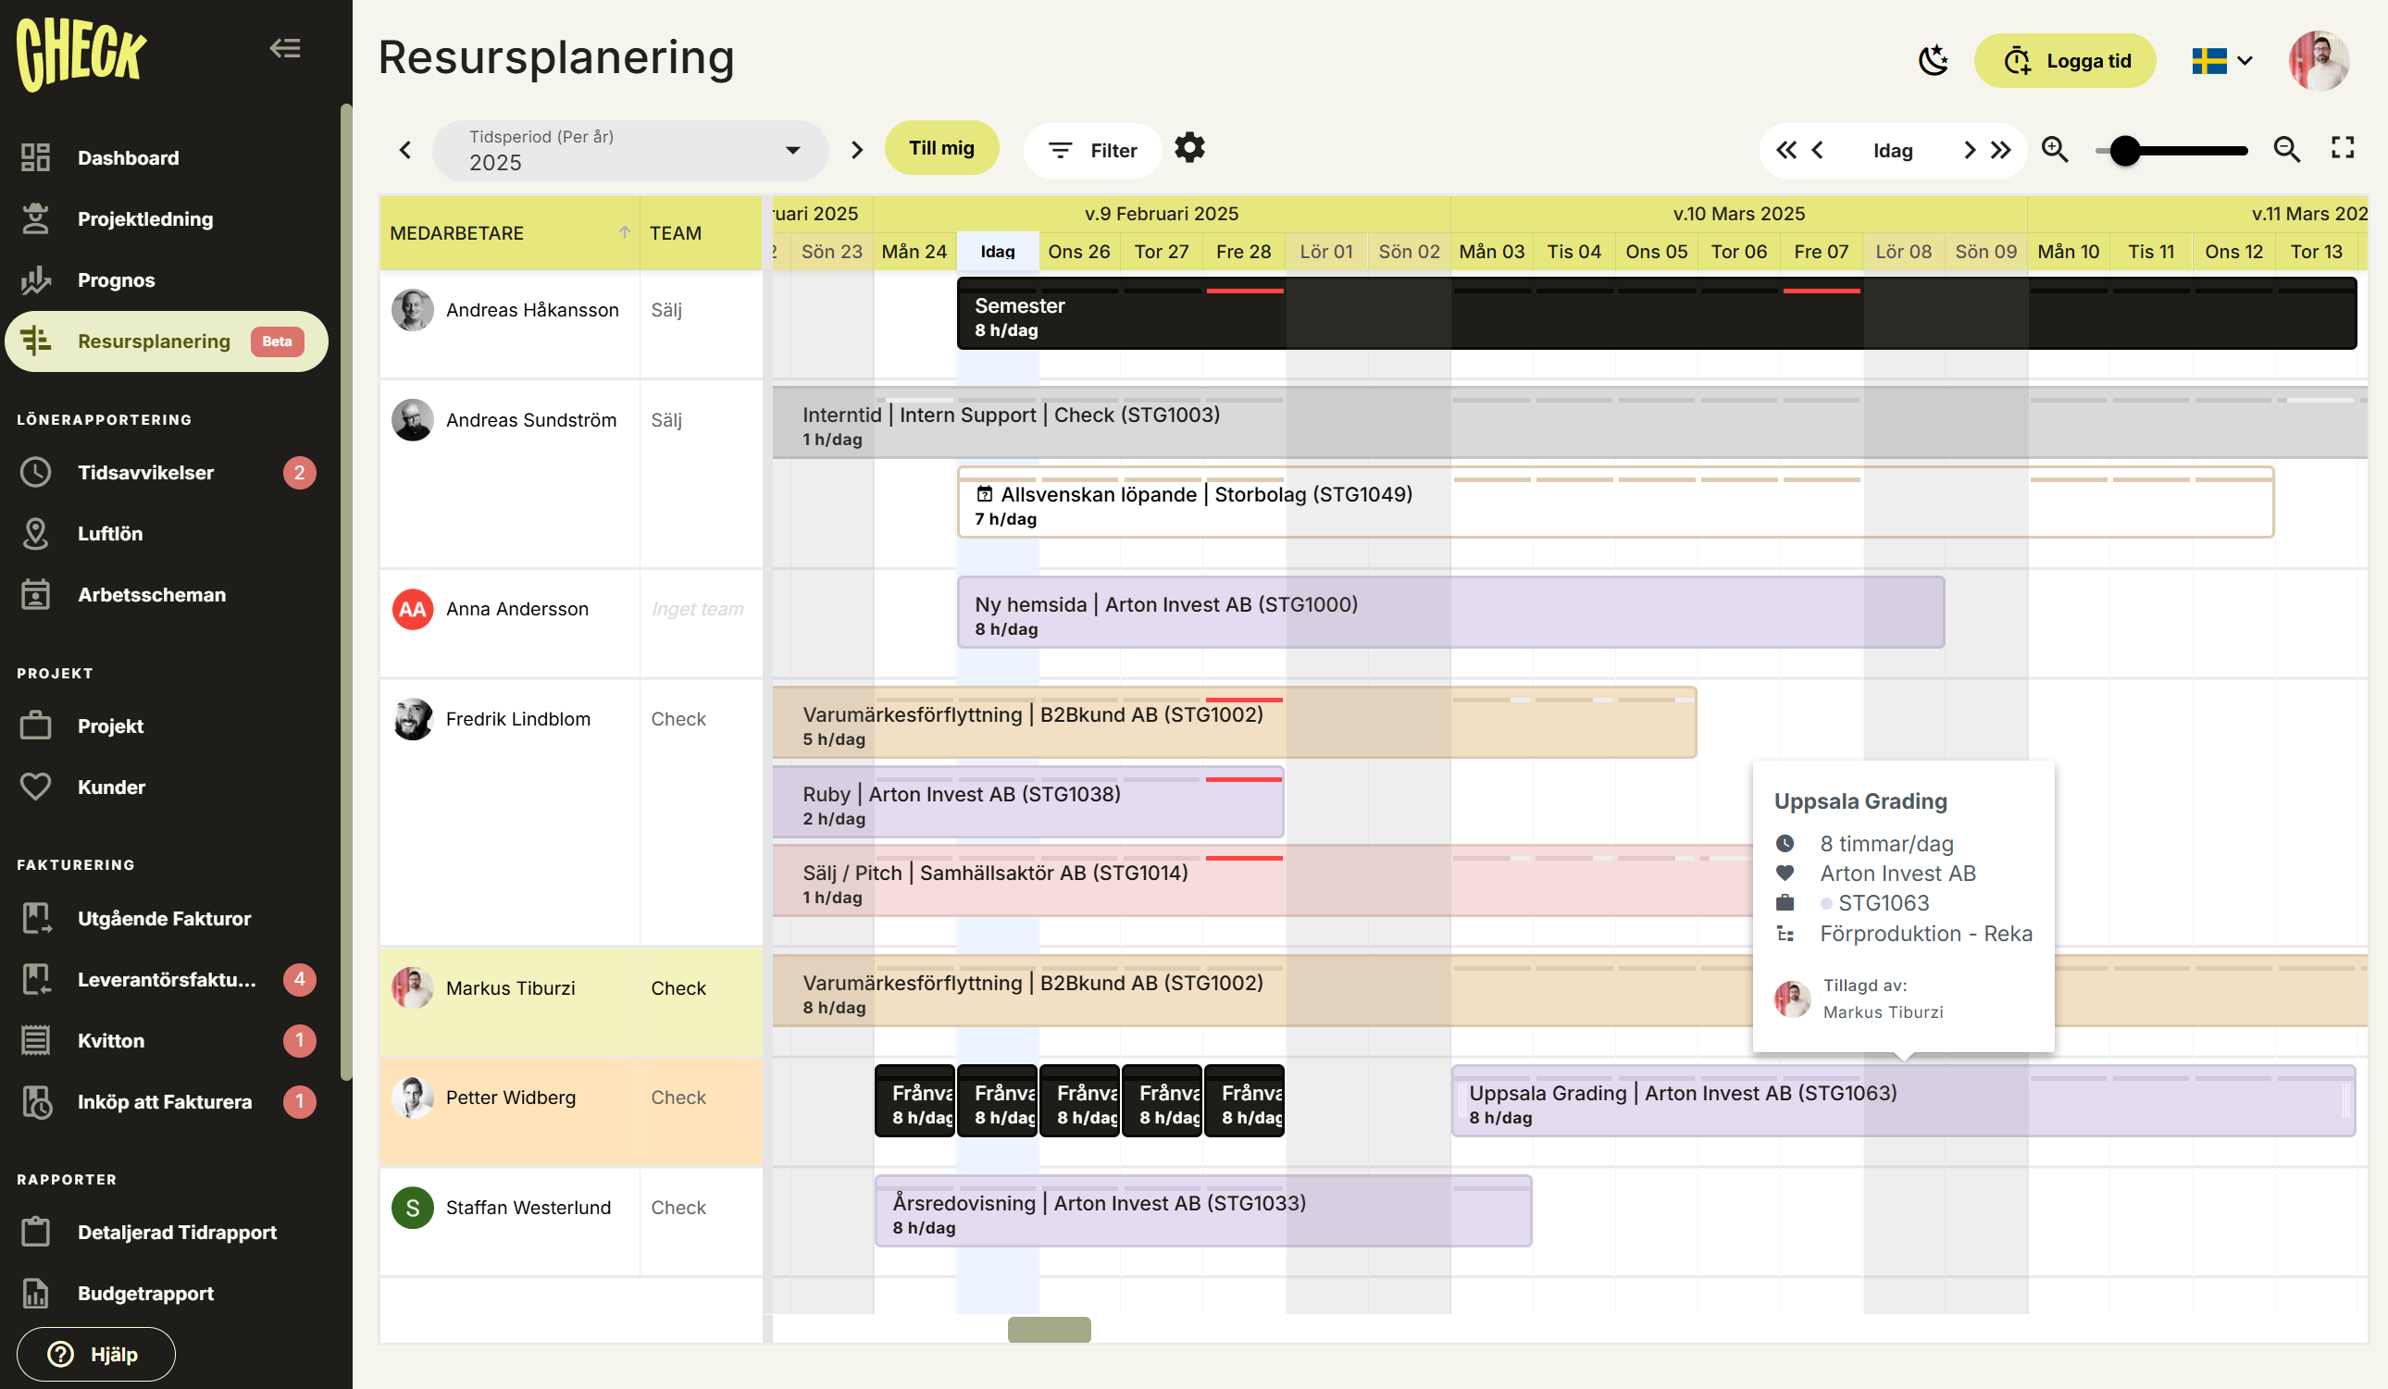Click Markus Tiburzi avatar in tooltip

tap(1792, 998)
